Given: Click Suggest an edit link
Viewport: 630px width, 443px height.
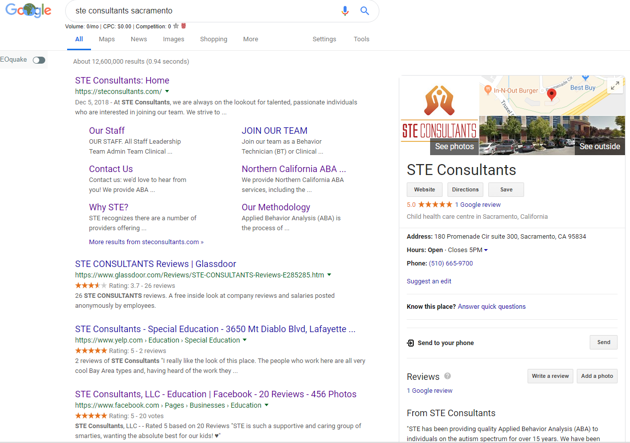Looking at the screenshot, I should click(x=429, y=281).
